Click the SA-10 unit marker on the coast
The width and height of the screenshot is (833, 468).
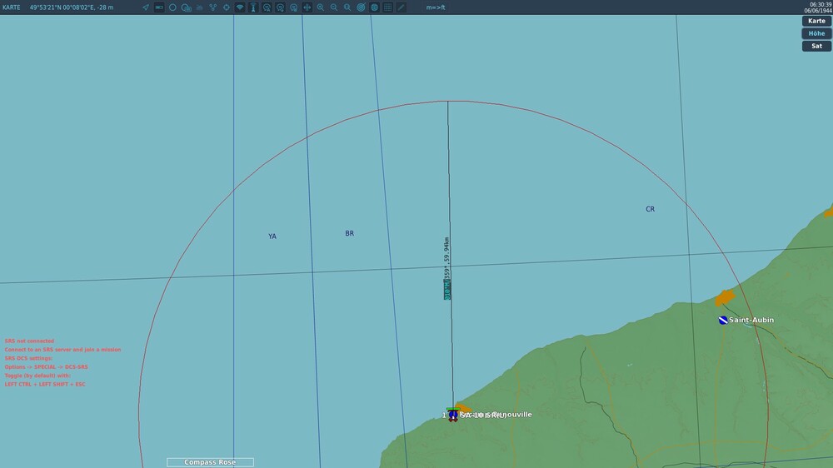tap(452, 415)
